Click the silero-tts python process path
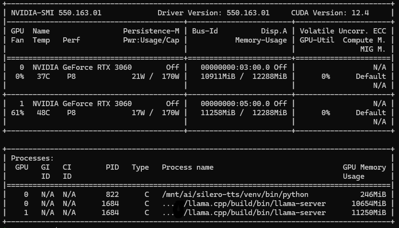The width and height of the screenshot is (399, 228). 235,195
